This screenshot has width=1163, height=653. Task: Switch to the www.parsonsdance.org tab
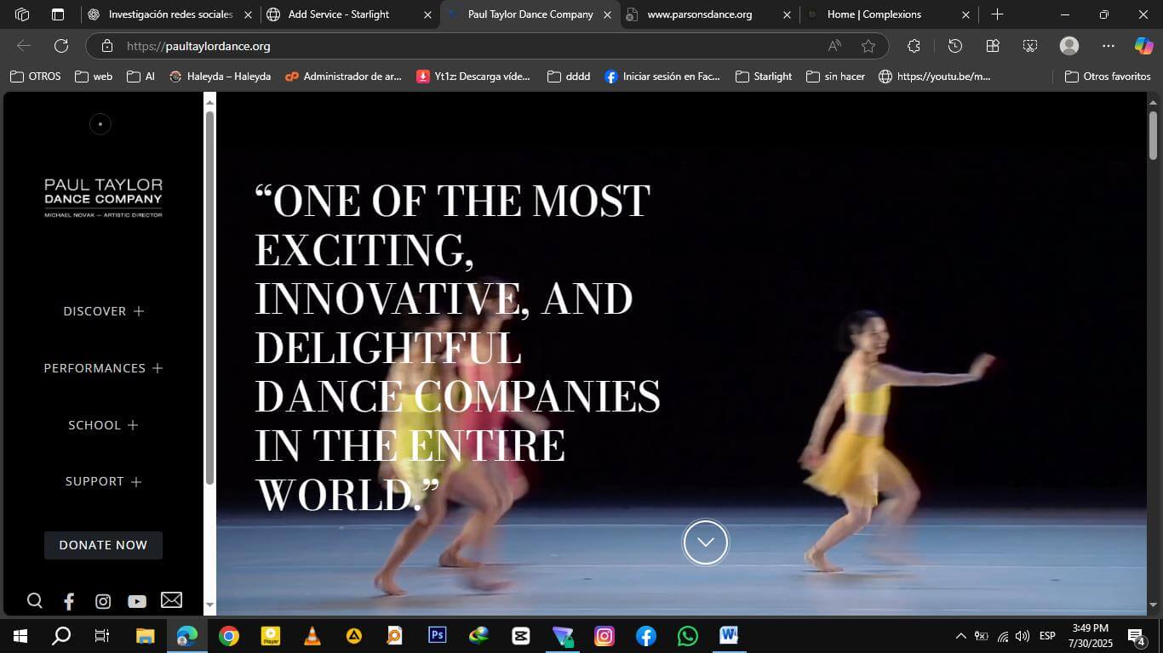(699, 14)
